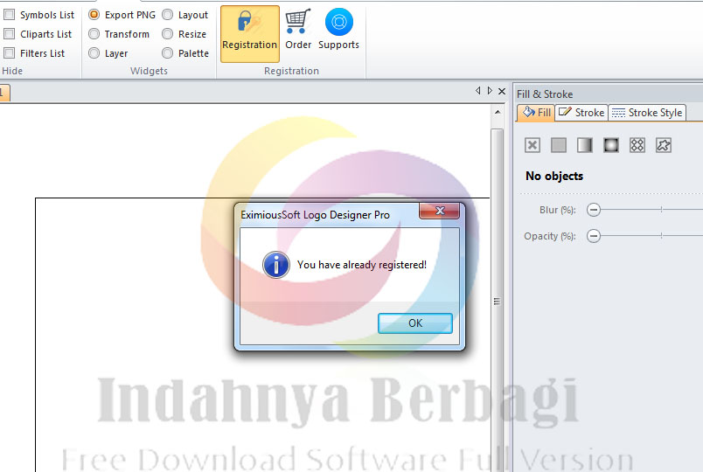Choose the flat color fill icon
This screenshot has height=472, width=703.
point(559,145)
